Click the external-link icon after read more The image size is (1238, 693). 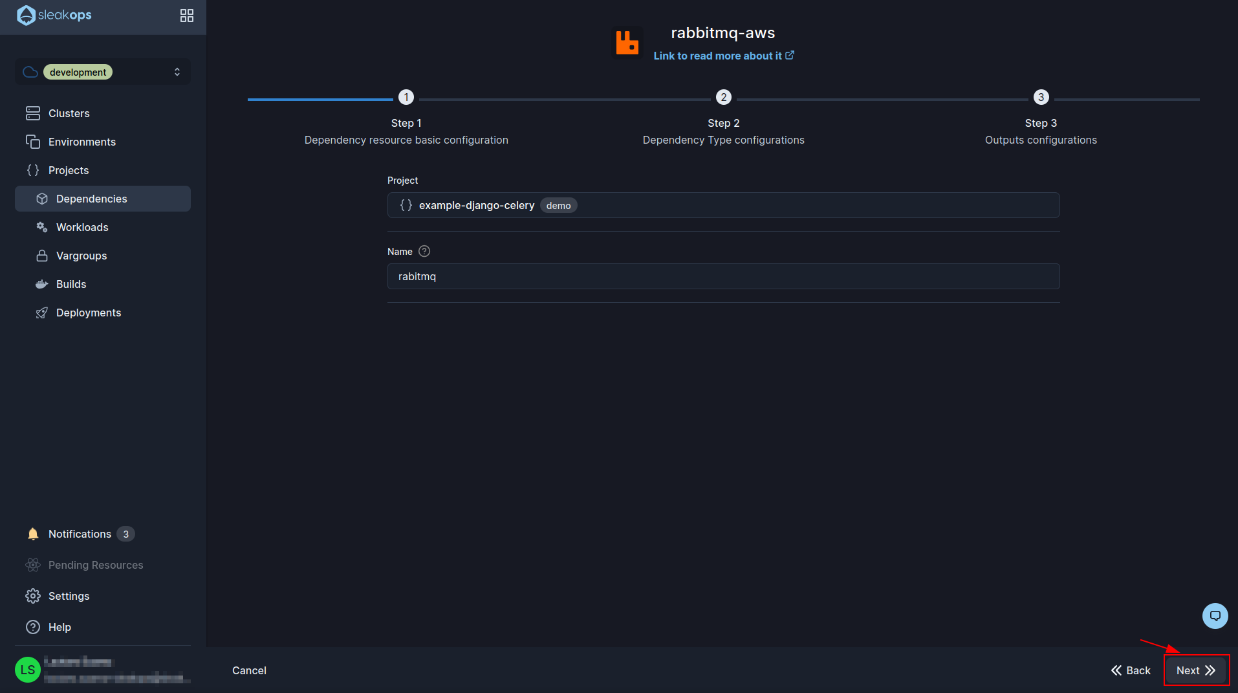click(x=790, y=55)
